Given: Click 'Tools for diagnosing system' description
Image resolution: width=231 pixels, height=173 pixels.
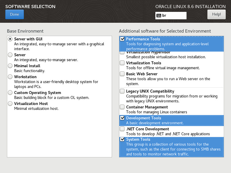Looking at the screenshot, I should [167, 46].
